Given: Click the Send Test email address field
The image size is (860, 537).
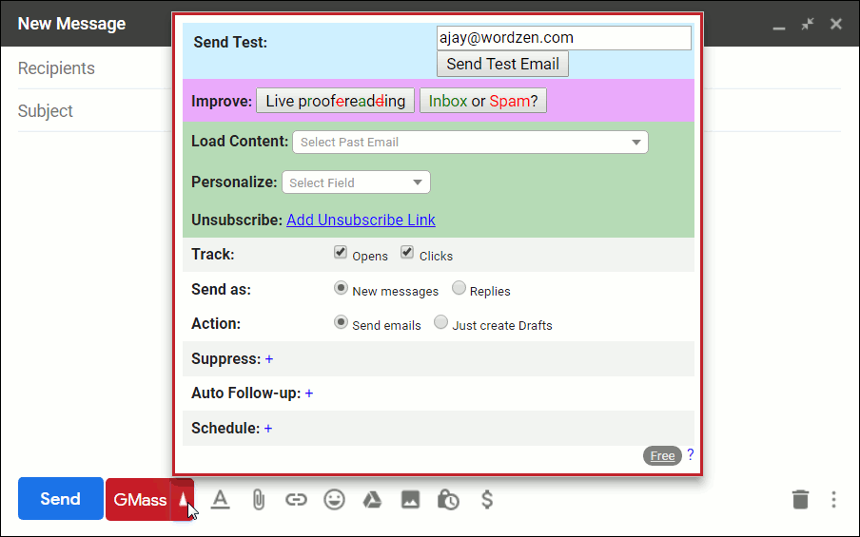Looking at the screenshot, I should [x=563, y=38].
